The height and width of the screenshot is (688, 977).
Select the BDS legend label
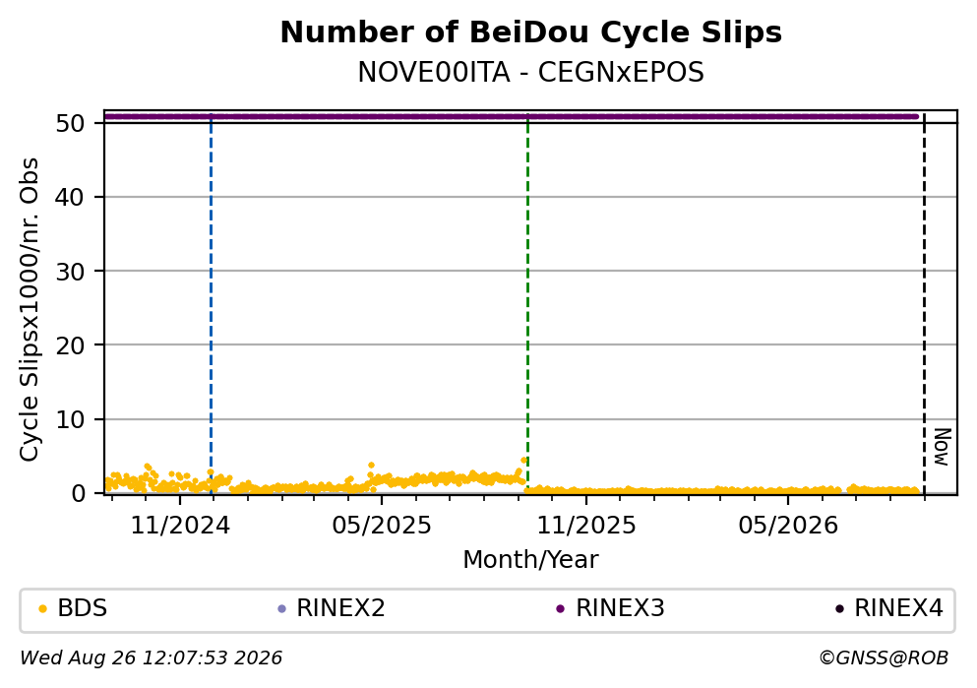(x=83, y=608)
